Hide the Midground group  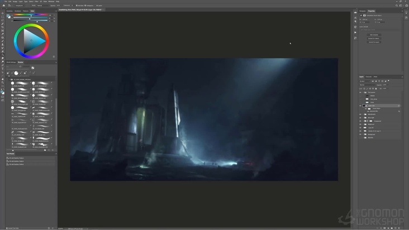(x=360, y=124)
